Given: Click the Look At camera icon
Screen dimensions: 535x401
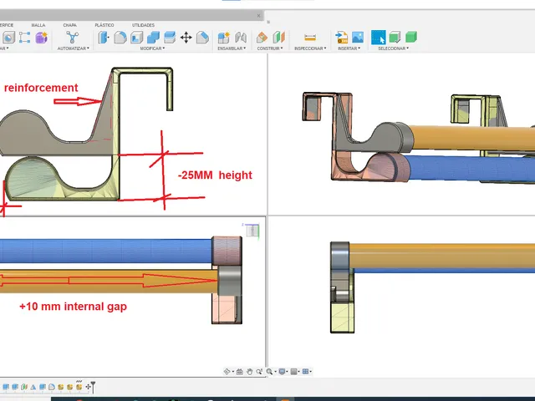Looking at the screenshot, I should (x=240, y=372).
